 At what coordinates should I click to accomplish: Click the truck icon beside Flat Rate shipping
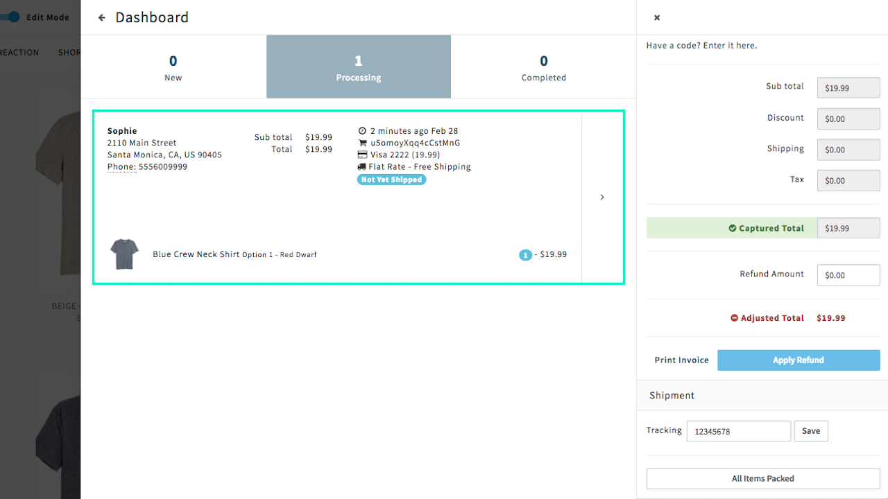(362, 167)
